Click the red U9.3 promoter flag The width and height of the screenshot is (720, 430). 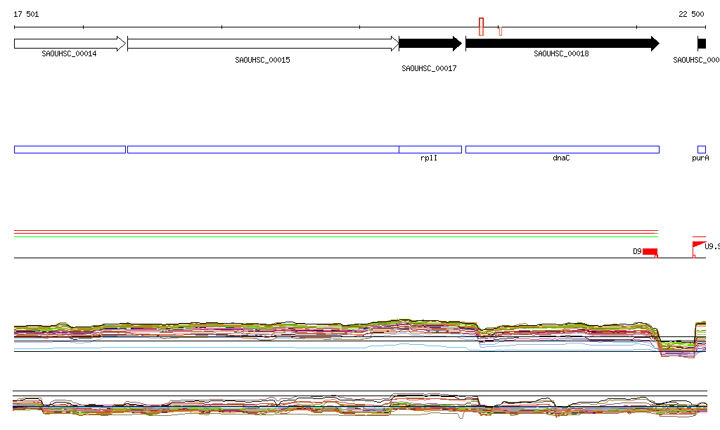(x=699, y=245)
